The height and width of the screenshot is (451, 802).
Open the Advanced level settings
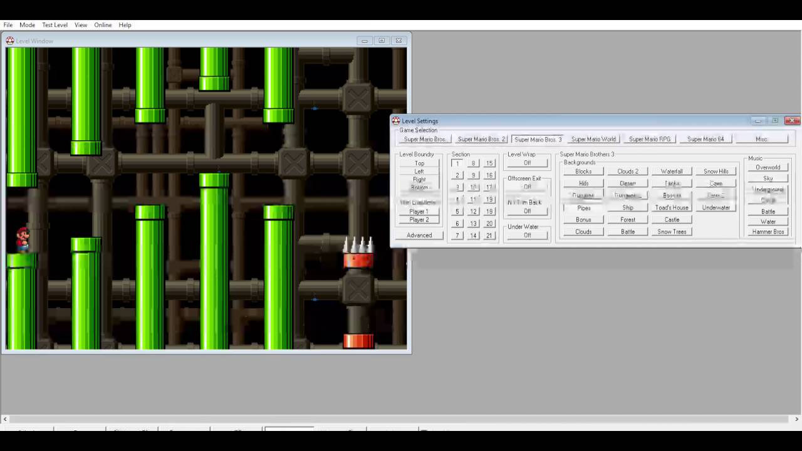(419, 235)
